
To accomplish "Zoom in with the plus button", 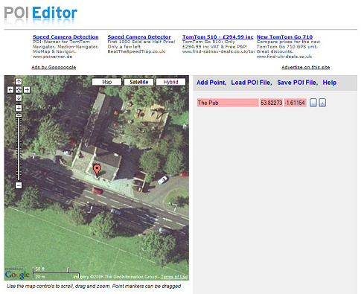I will pyautogui.click(x=19, y=108).
